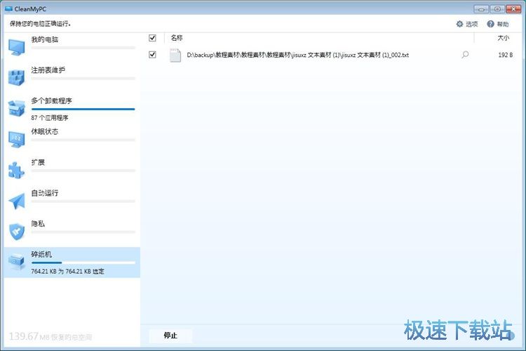
Task: Close the CleanMyPC window
Action: click(513, 9)
